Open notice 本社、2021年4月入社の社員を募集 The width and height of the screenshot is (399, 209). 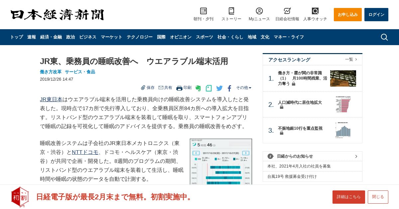[299, 166]
